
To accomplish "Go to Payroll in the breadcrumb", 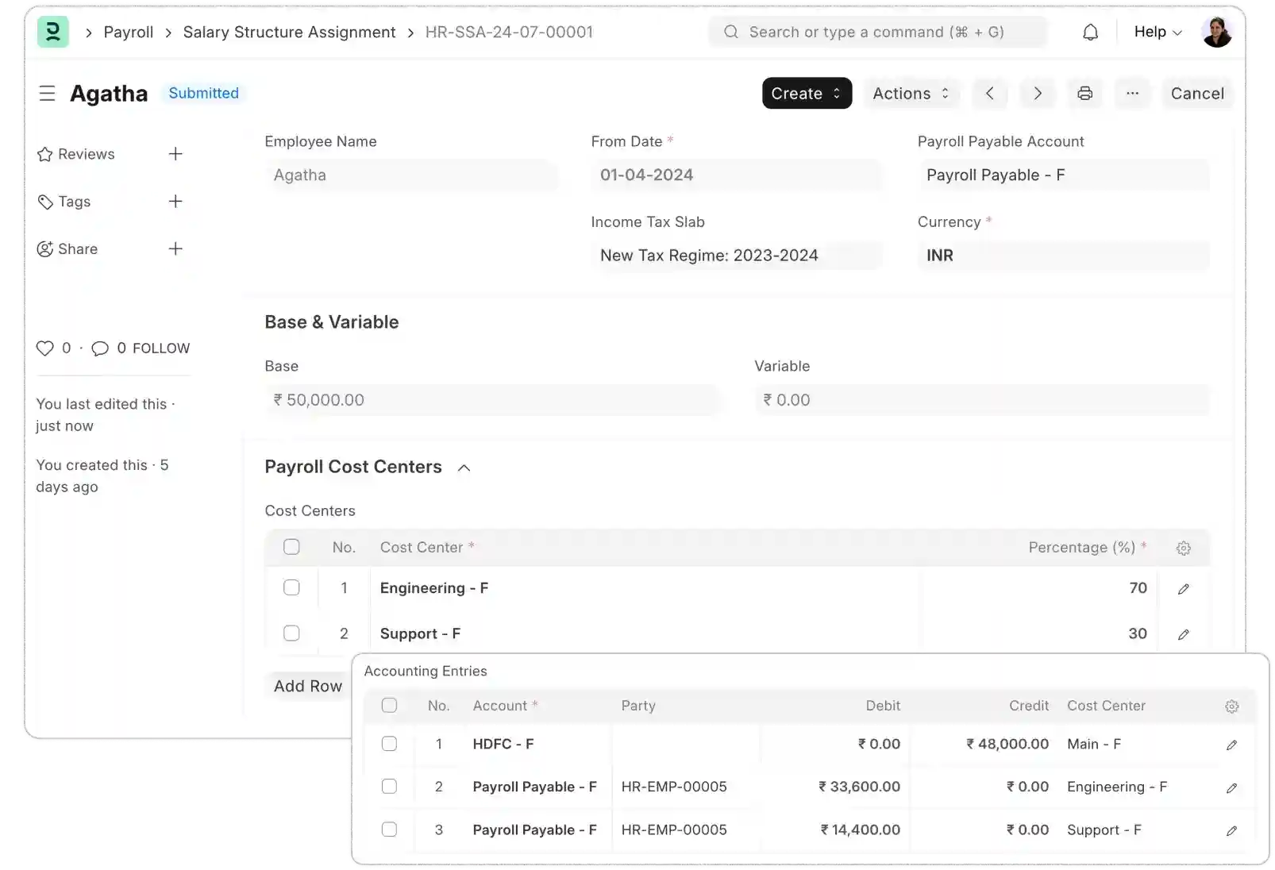I will [x=129, y=32].
